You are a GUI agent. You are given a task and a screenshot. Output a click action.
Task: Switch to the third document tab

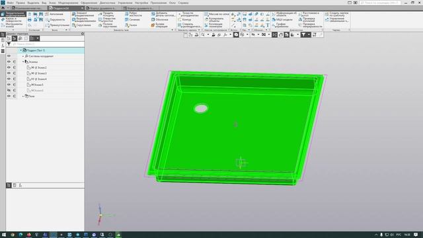[102, 9]
